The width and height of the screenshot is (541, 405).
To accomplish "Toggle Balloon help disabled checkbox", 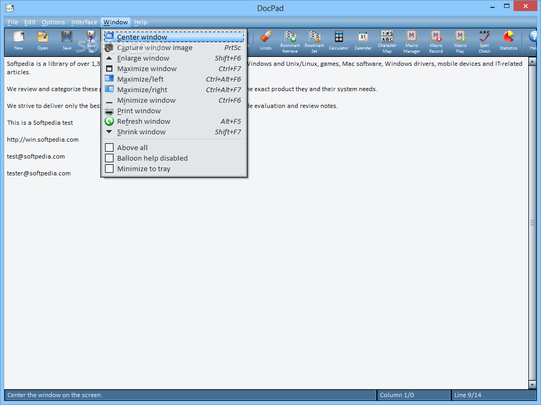I will point(109,158).
